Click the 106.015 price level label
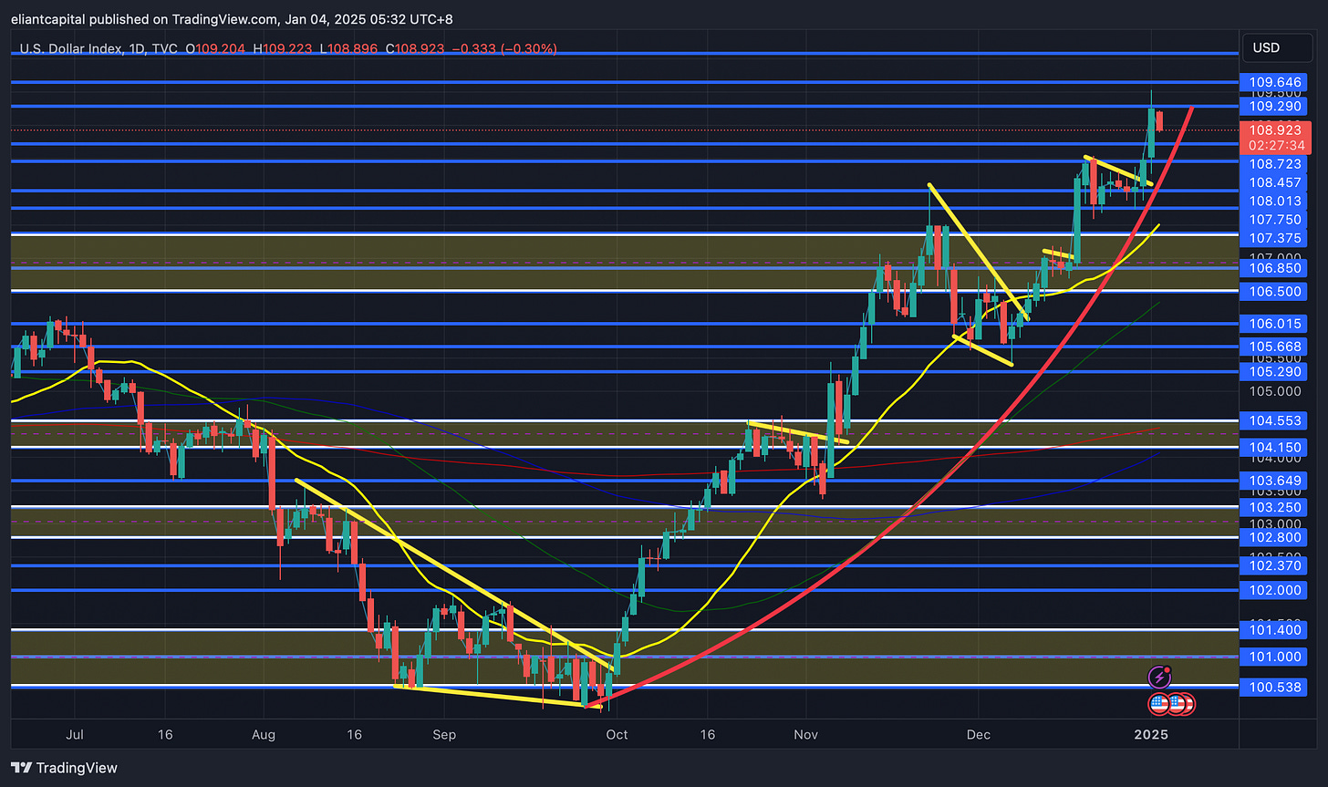The image size is (1328, 787). 1274,325
